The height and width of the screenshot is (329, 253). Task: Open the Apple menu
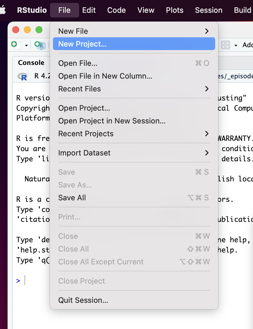point(3,10)
